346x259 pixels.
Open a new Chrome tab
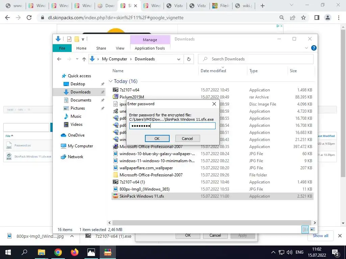point(262,6)
